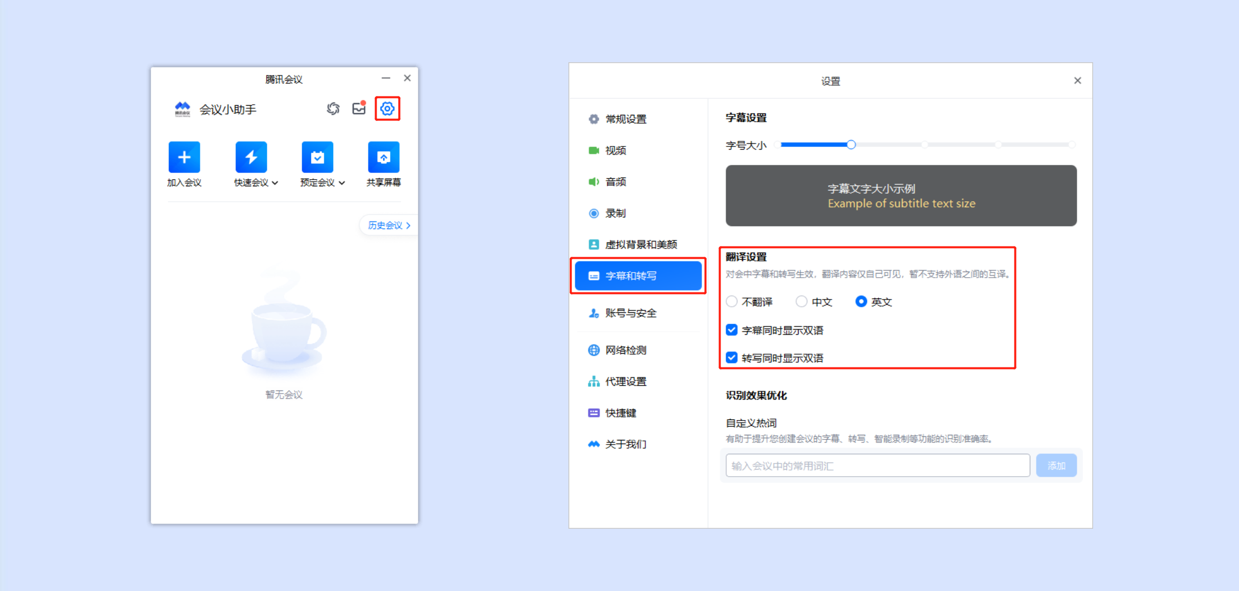
Task: Click the 预定会议 calendar icon
Action: pos(317,157)
